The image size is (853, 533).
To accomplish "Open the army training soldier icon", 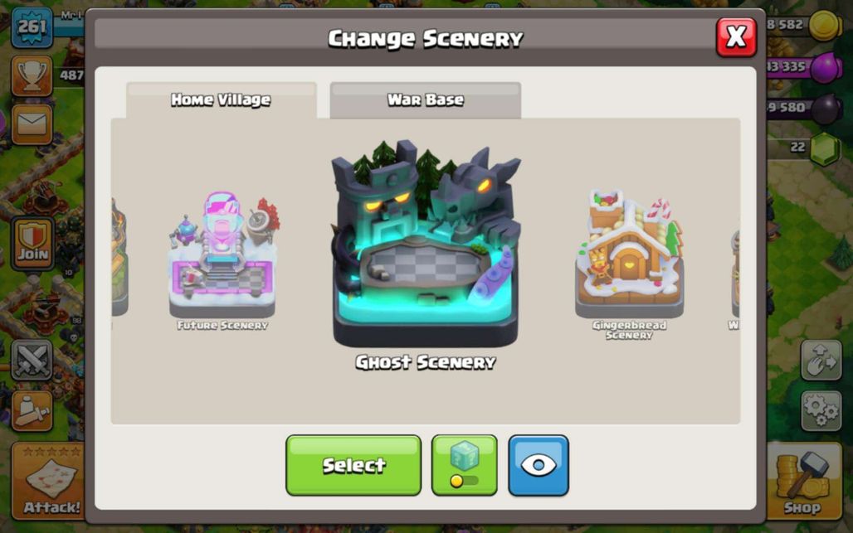I will point(32,411).
